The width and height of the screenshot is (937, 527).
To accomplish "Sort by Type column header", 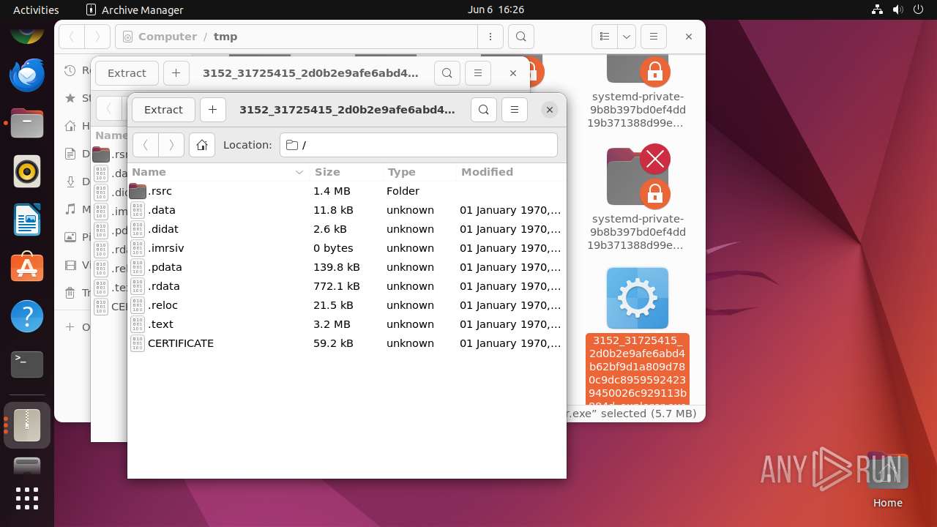I will [419, 172].
